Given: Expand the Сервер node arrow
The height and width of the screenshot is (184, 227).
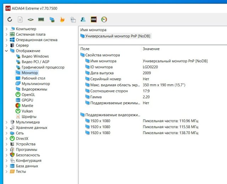Looking at the screenshot, I should point(6,45).
